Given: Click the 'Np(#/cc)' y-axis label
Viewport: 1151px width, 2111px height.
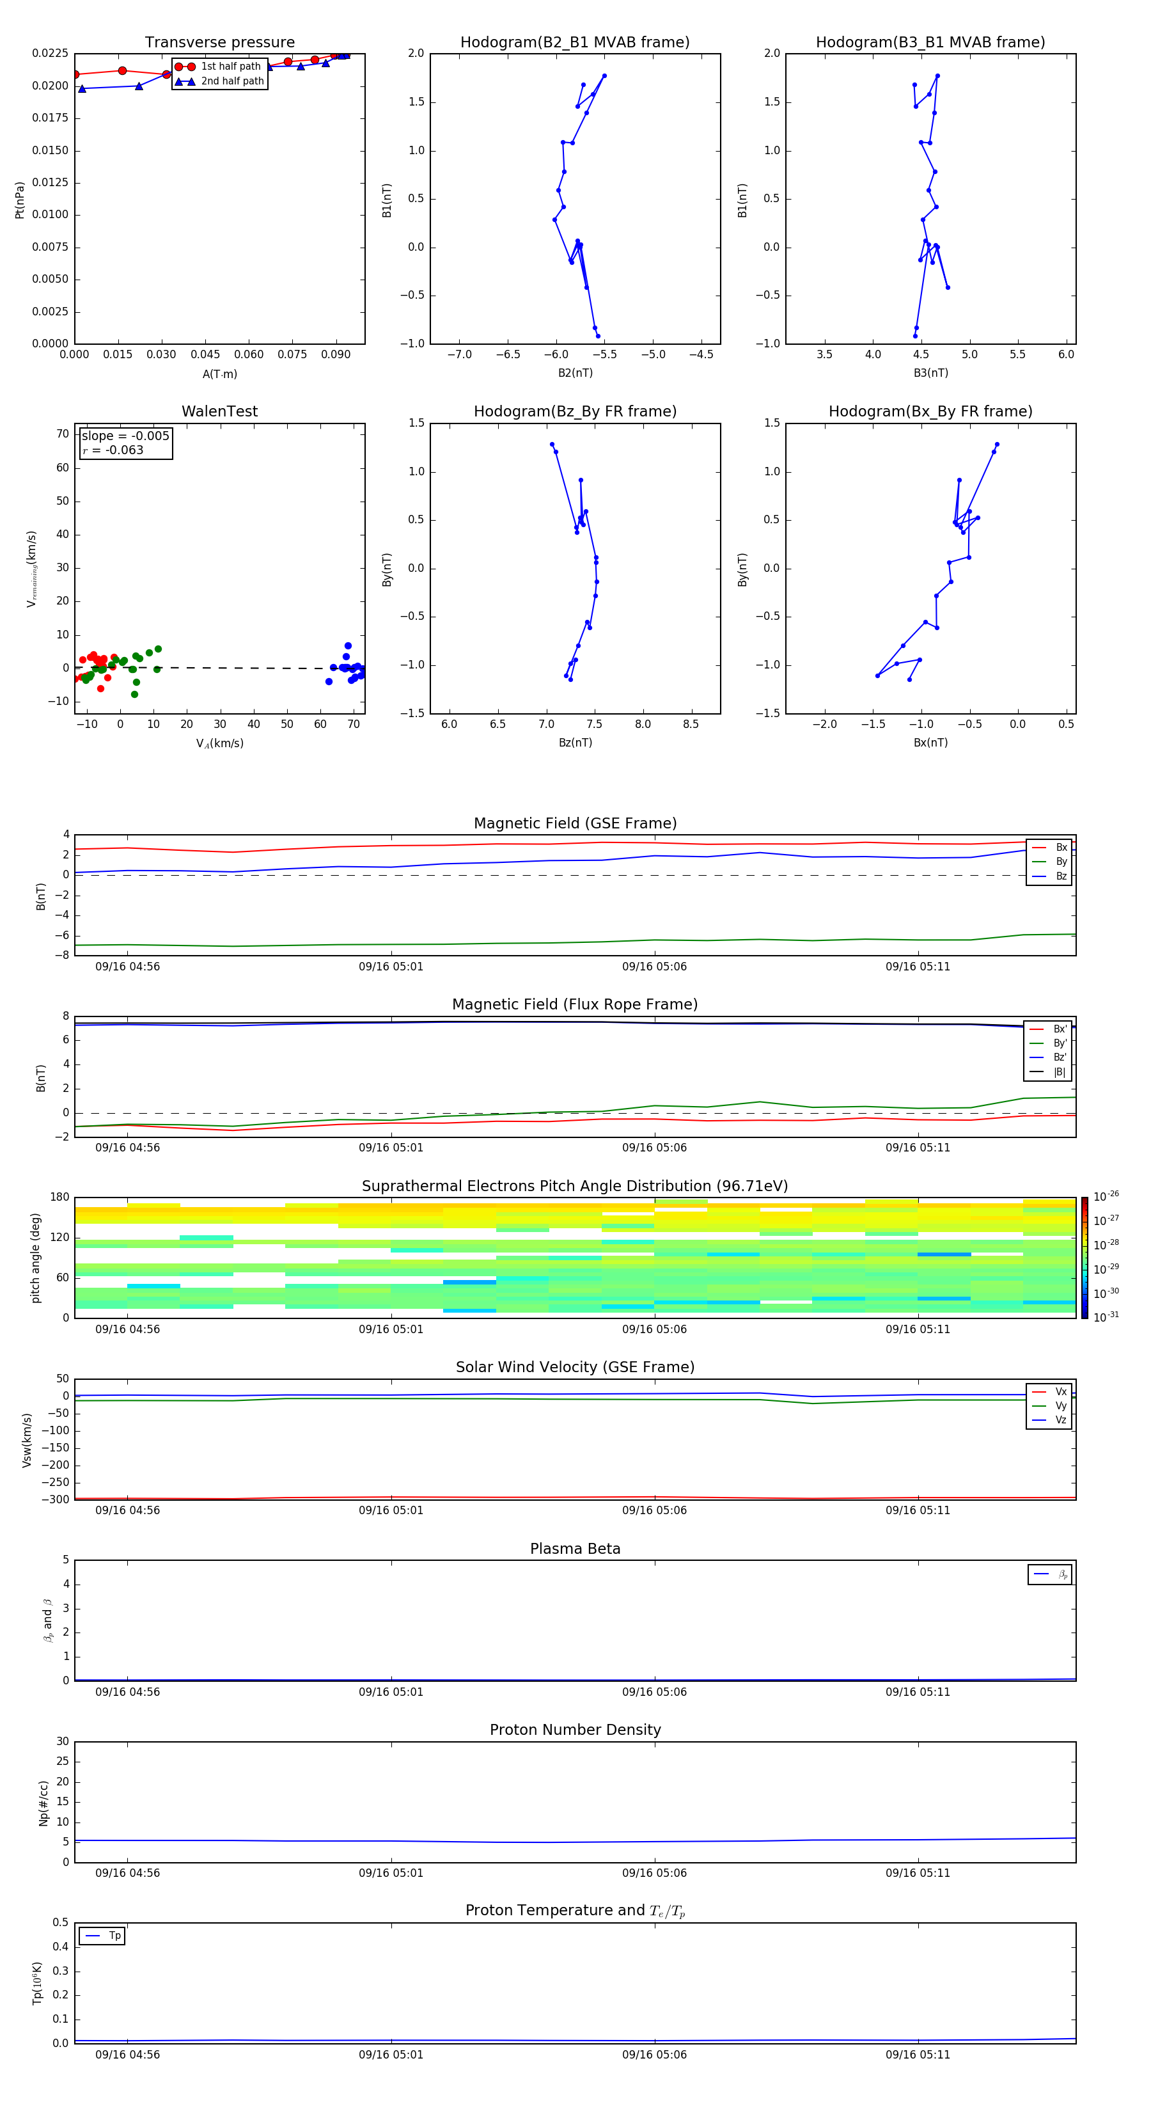Looking at the screenshot, I should 43,1803.
